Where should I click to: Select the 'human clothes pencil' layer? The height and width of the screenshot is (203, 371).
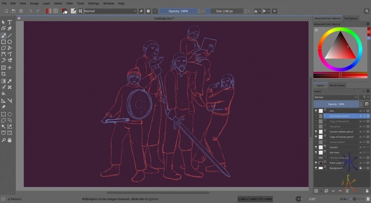click(x=341, y=131)
